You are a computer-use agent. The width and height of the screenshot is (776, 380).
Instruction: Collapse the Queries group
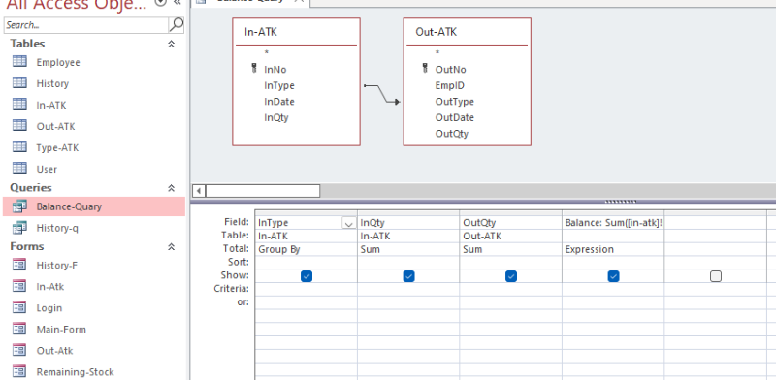(x=172, y=187)
